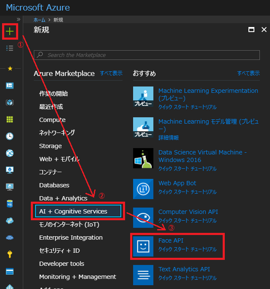Select the Web + モバイル category
Viewport: 270px width, 289px height.
point(59,159)
